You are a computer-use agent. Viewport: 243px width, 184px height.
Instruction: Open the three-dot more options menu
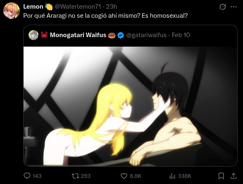pos(234,7)
